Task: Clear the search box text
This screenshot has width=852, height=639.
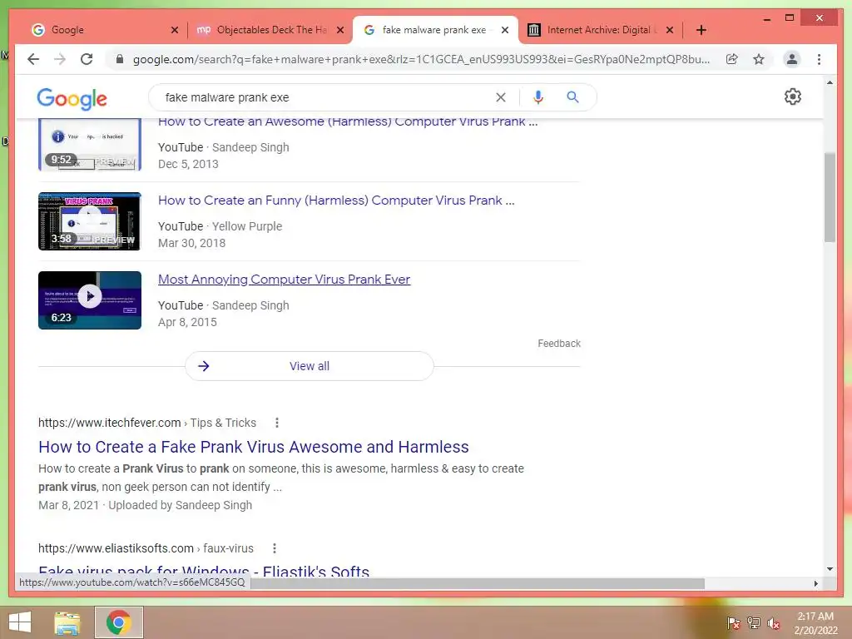Action: point(500,97)
